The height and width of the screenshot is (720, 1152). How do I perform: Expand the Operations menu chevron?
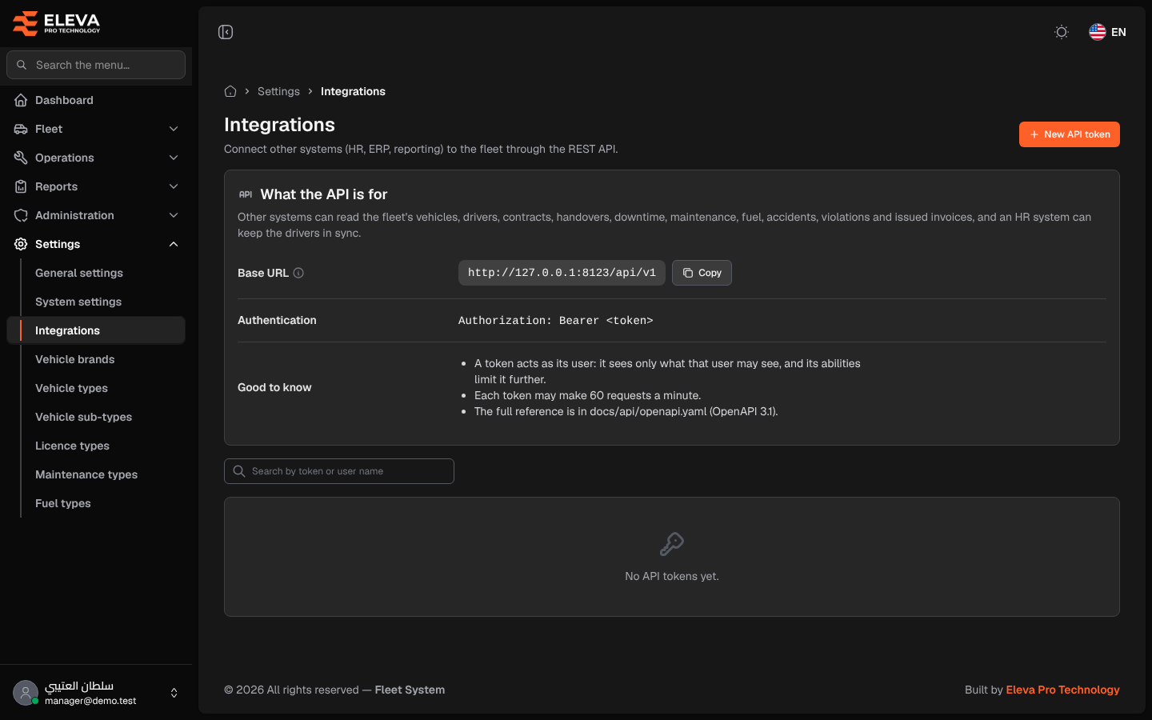(x=174, y=158)
